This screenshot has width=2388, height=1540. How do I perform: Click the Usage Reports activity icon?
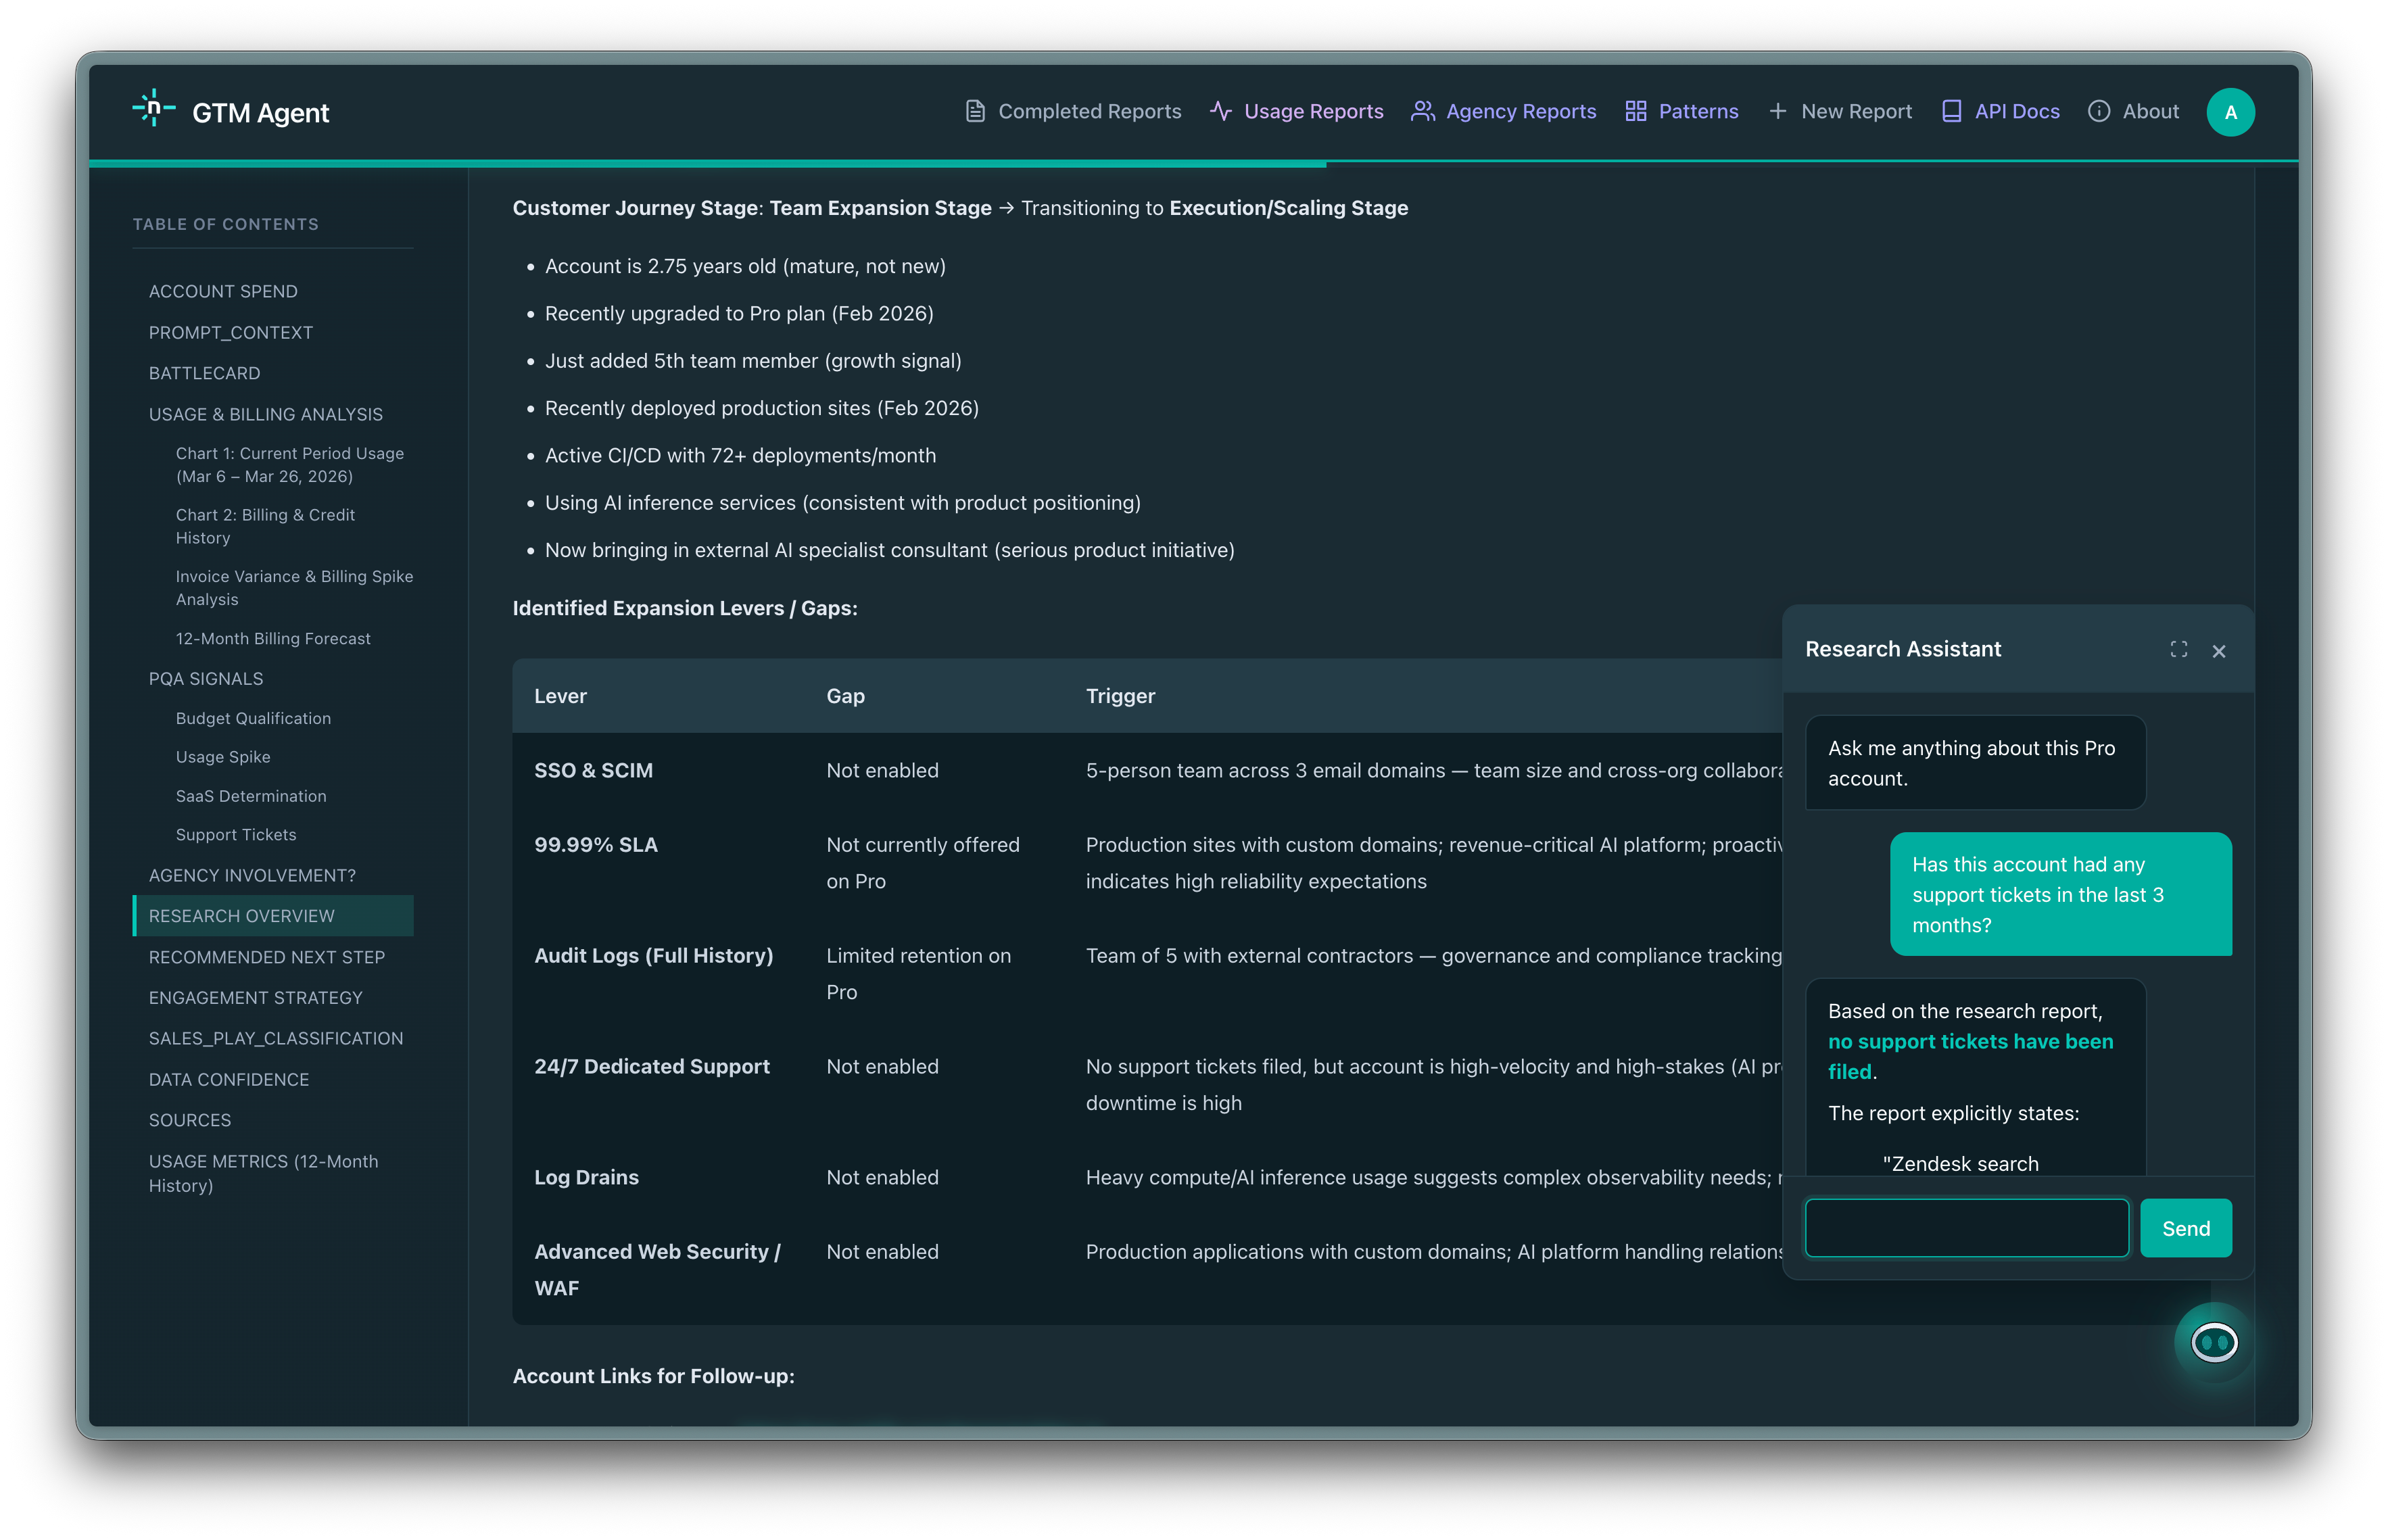(x=1220, y=111)
